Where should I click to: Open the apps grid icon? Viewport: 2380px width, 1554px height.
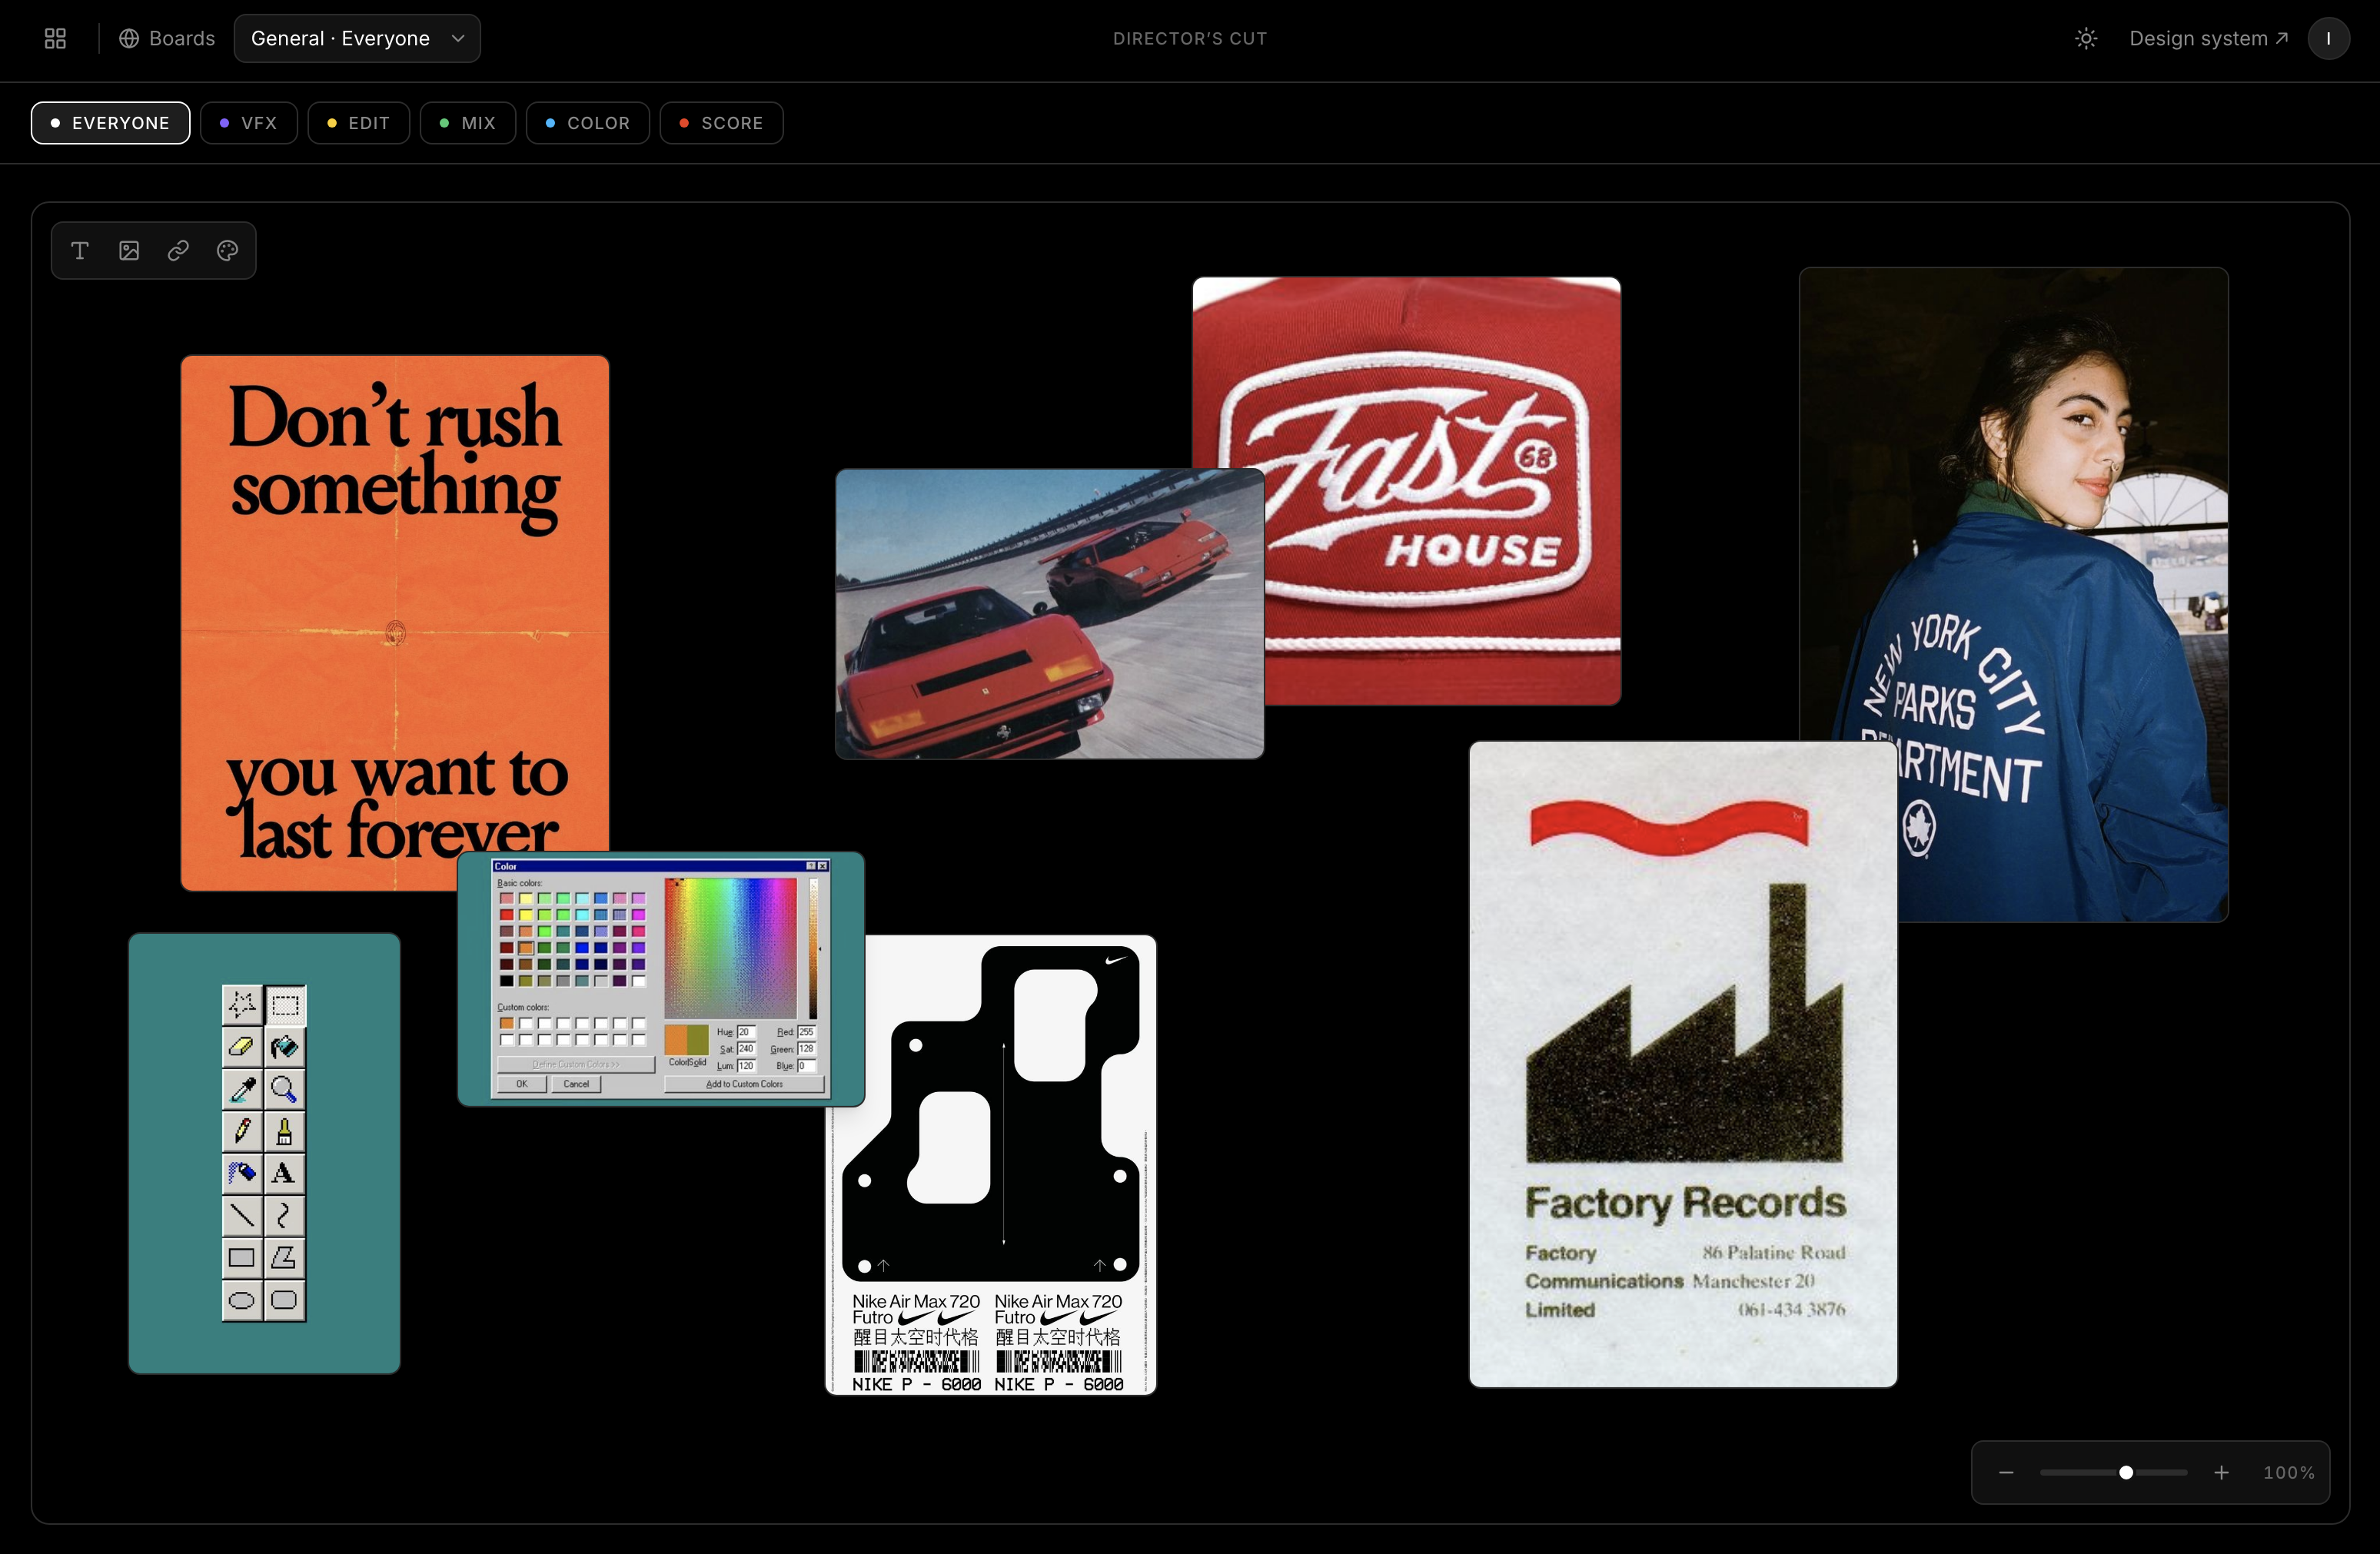[56, 38]
